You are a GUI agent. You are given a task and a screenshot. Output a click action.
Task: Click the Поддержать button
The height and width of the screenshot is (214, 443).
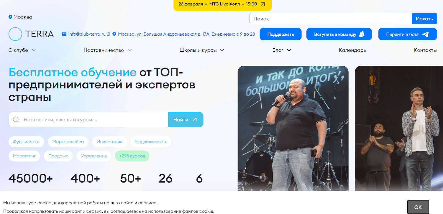(x=280, y=34)
